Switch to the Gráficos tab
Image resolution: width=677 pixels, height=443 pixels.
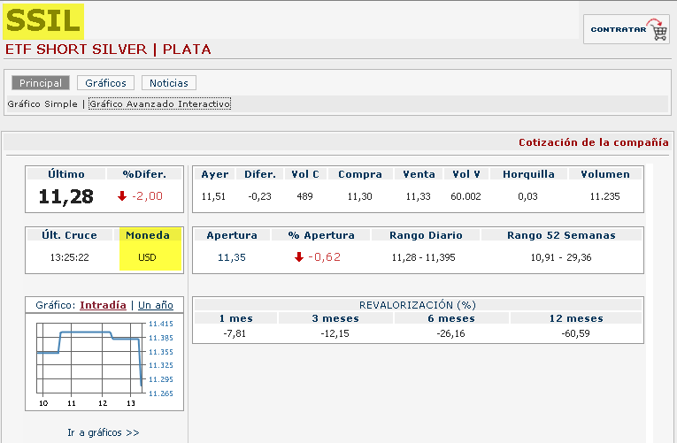tap(106, 83)
